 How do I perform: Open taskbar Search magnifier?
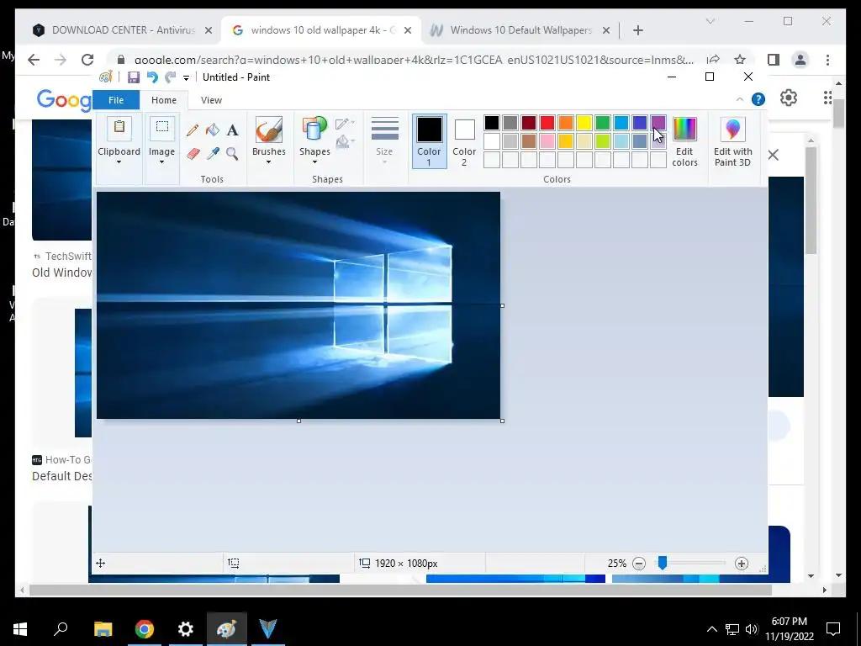coord(61,629)
